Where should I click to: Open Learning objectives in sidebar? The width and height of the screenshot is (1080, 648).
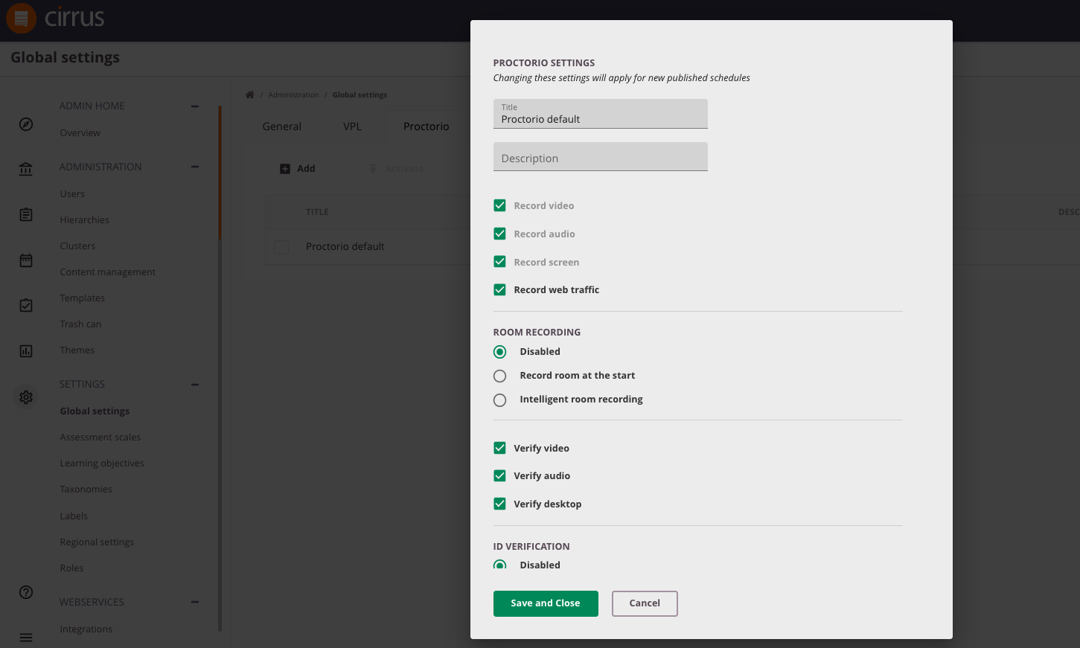click(x=102, y=463)
